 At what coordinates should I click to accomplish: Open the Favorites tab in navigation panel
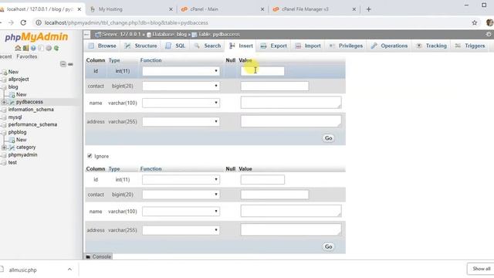[x=26, y=56]
